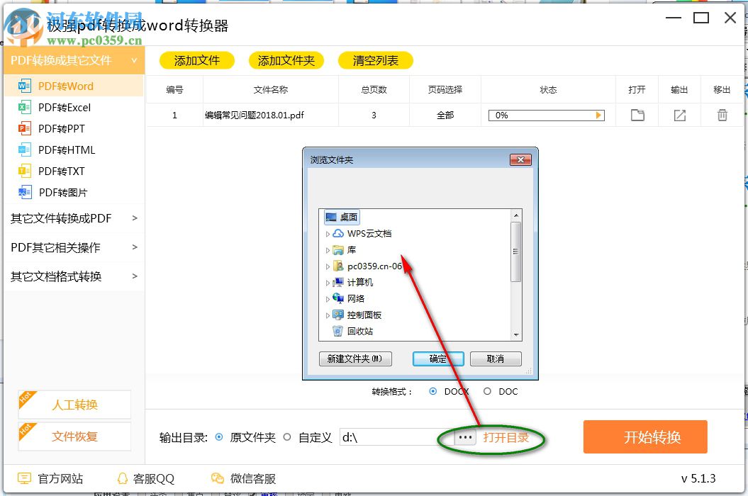Click the 清空列表 menu button

pos(375,60)
